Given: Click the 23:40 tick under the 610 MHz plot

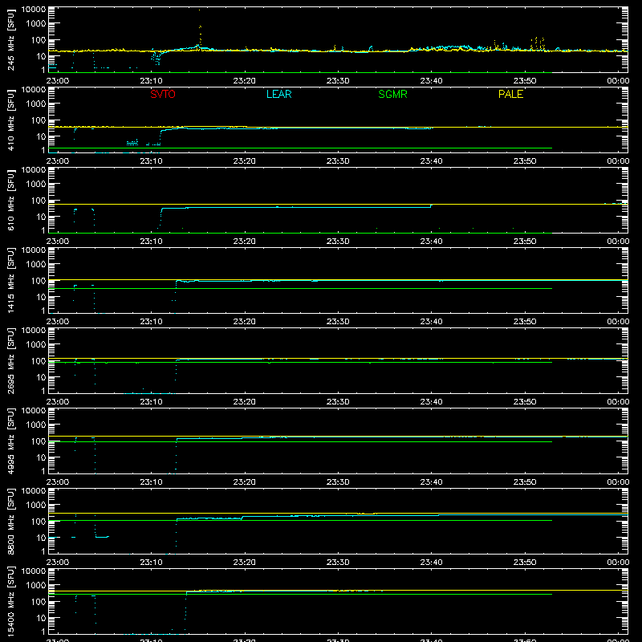Looking at the screenshot, I should tap(431, 242).
